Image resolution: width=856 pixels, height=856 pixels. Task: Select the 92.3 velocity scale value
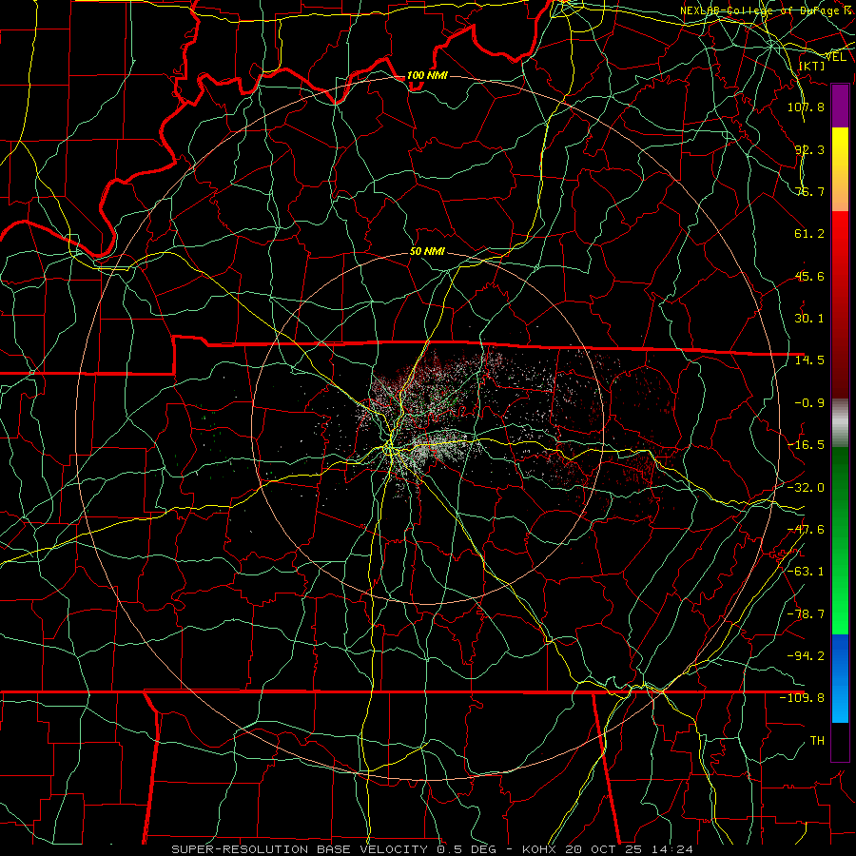click(x=809, y=149)
